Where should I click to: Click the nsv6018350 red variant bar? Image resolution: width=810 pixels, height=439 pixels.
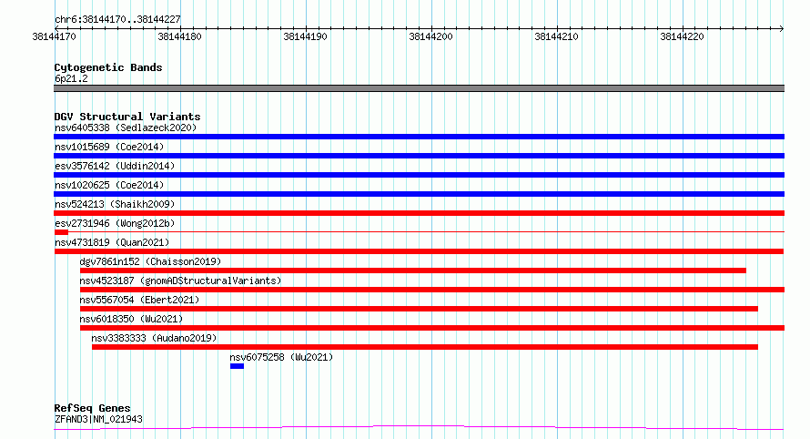[x=432, y=328]
